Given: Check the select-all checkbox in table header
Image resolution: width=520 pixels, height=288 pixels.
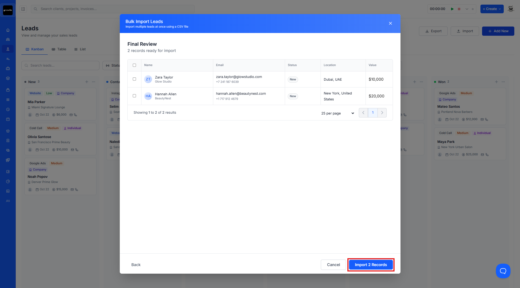Looking at the screenshot, I should tap(134, 65).
